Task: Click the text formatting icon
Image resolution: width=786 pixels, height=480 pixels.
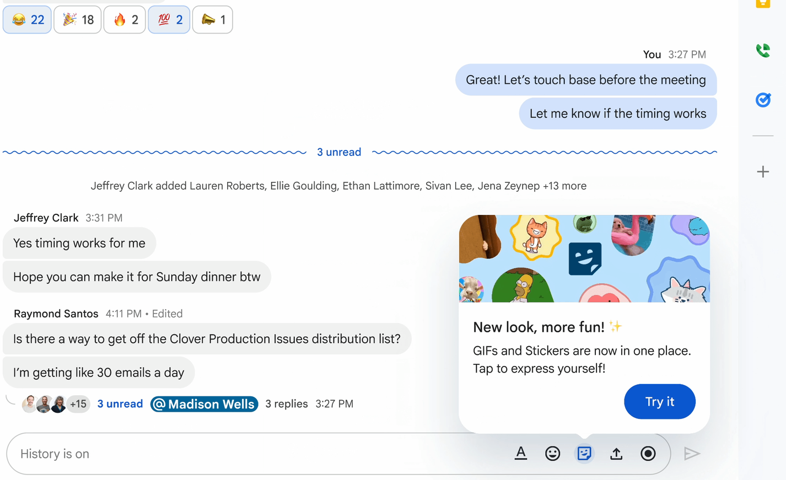Action: 520,454
